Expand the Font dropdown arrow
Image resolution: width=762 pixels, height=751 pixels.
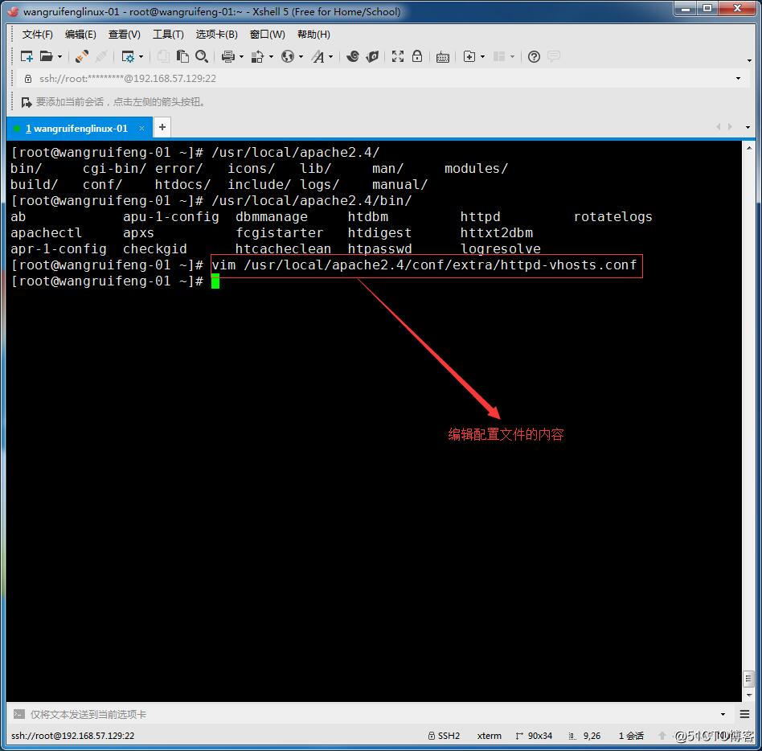(331, 57)
